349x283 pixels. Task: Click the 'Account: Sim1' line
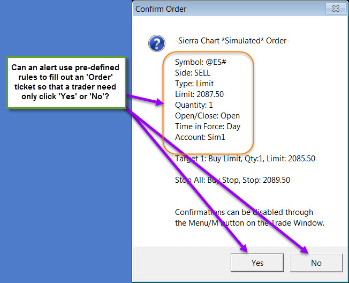coord(200,137)
